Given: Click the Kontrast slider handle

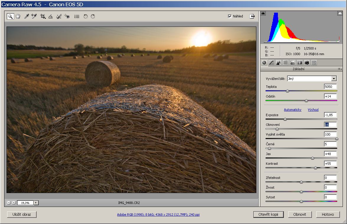Looking at the screenshot, I should point(315,168).
